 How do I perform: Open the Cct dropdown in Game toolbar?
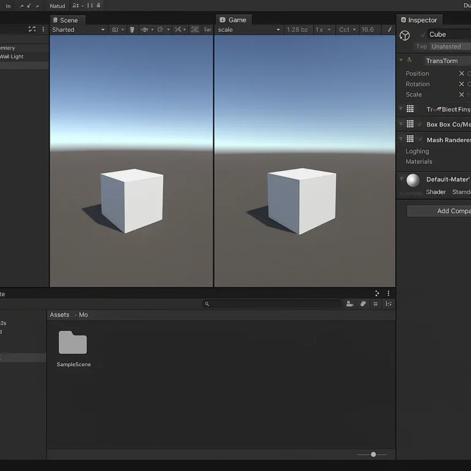point(347,29)
